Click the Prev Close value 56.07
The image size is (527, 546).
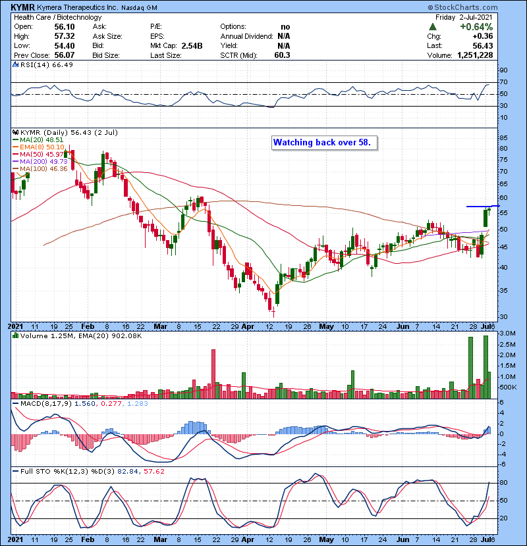tap(65, 55)
